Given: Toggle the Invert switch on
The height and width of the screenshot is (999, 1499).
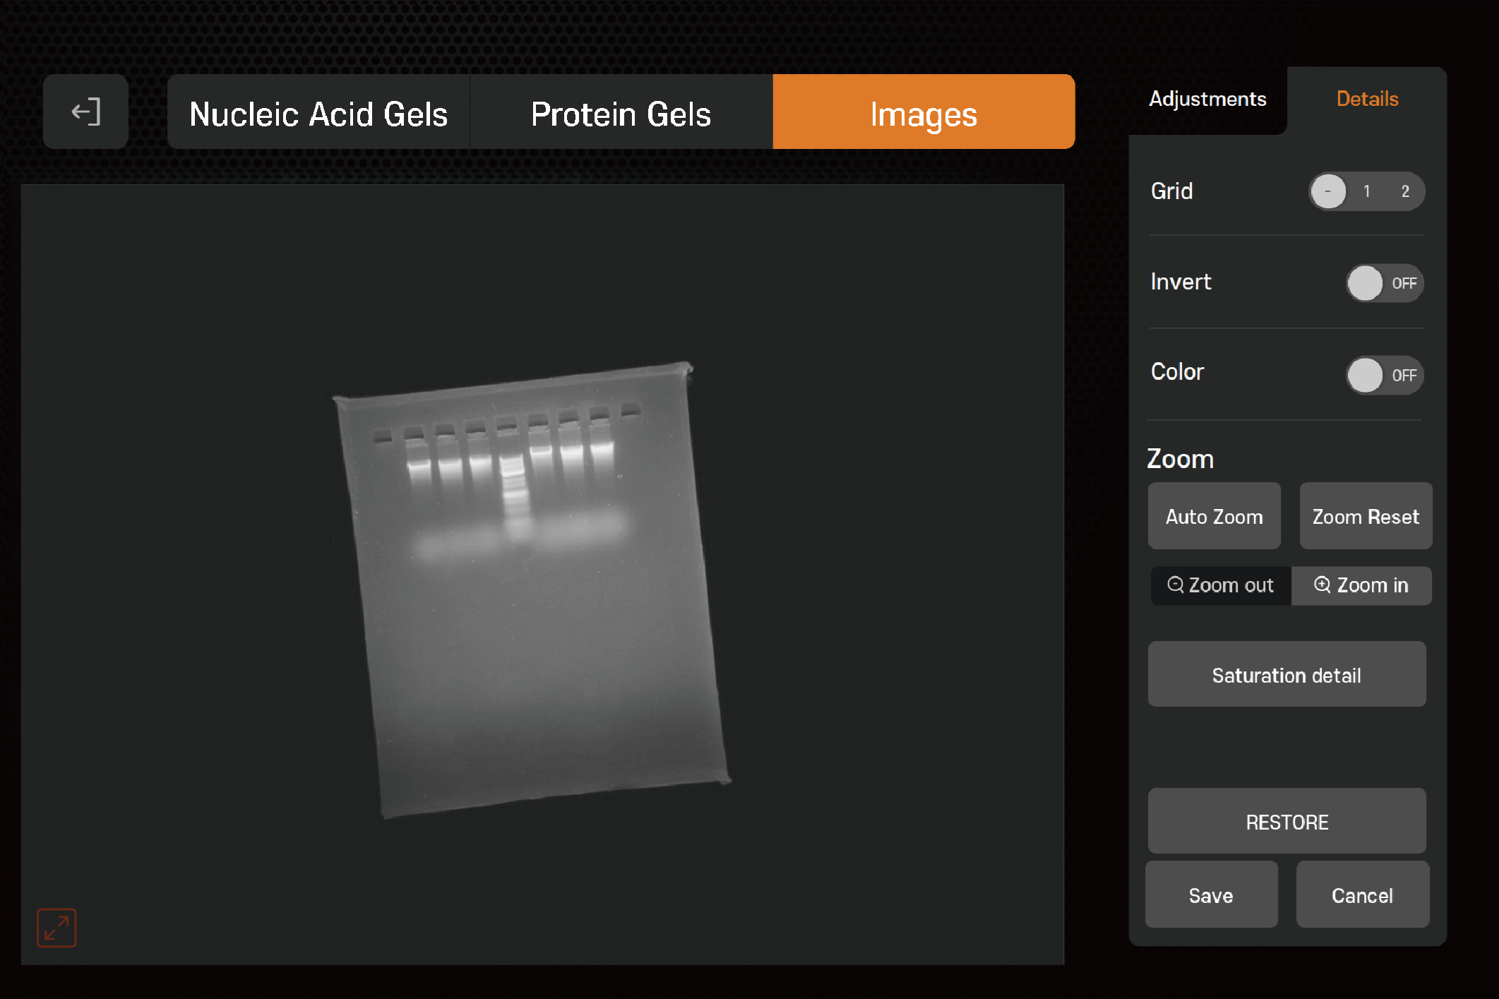Looking at the screenshot, I should click(1384, 283).
